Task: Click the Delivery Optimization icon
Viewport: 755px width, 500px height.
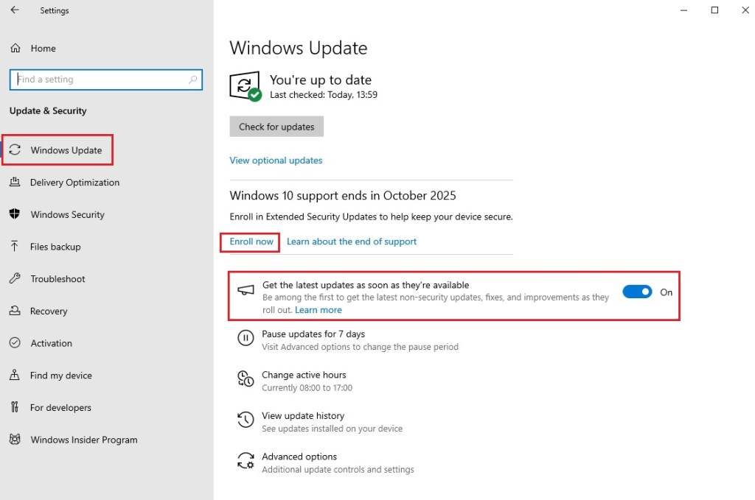Action: (15, 183)
